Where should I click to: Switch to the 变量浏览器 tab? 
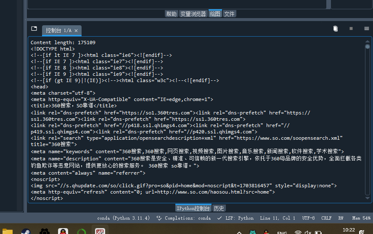pos(193,14)
